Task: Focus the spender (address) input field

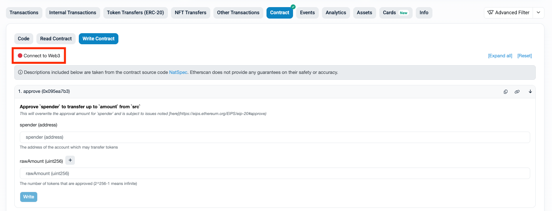Action: pyautogui.click(x=275, y=137)
